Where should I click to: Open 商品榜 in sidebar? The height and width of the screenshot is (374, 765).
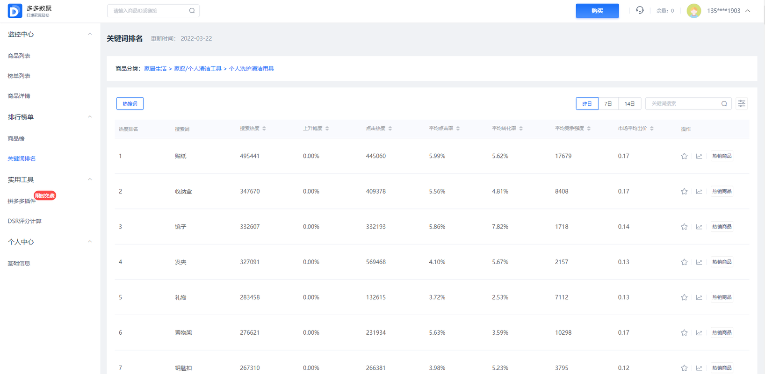pos(16,138)
